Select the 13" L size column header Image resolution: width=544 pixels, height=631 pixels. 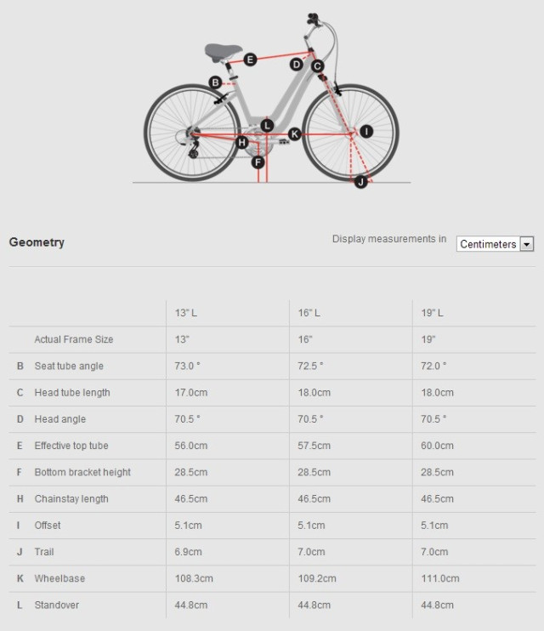[186, 313]
